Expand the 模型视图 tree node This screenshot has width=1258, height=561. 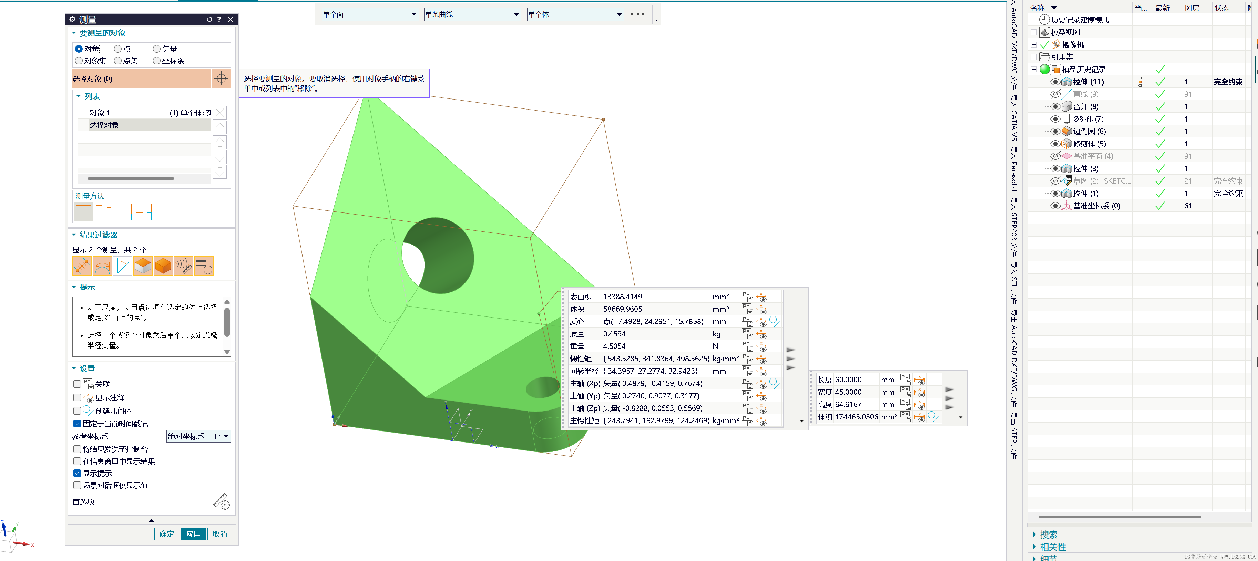pyautogui.click(x=1033, y=32)
